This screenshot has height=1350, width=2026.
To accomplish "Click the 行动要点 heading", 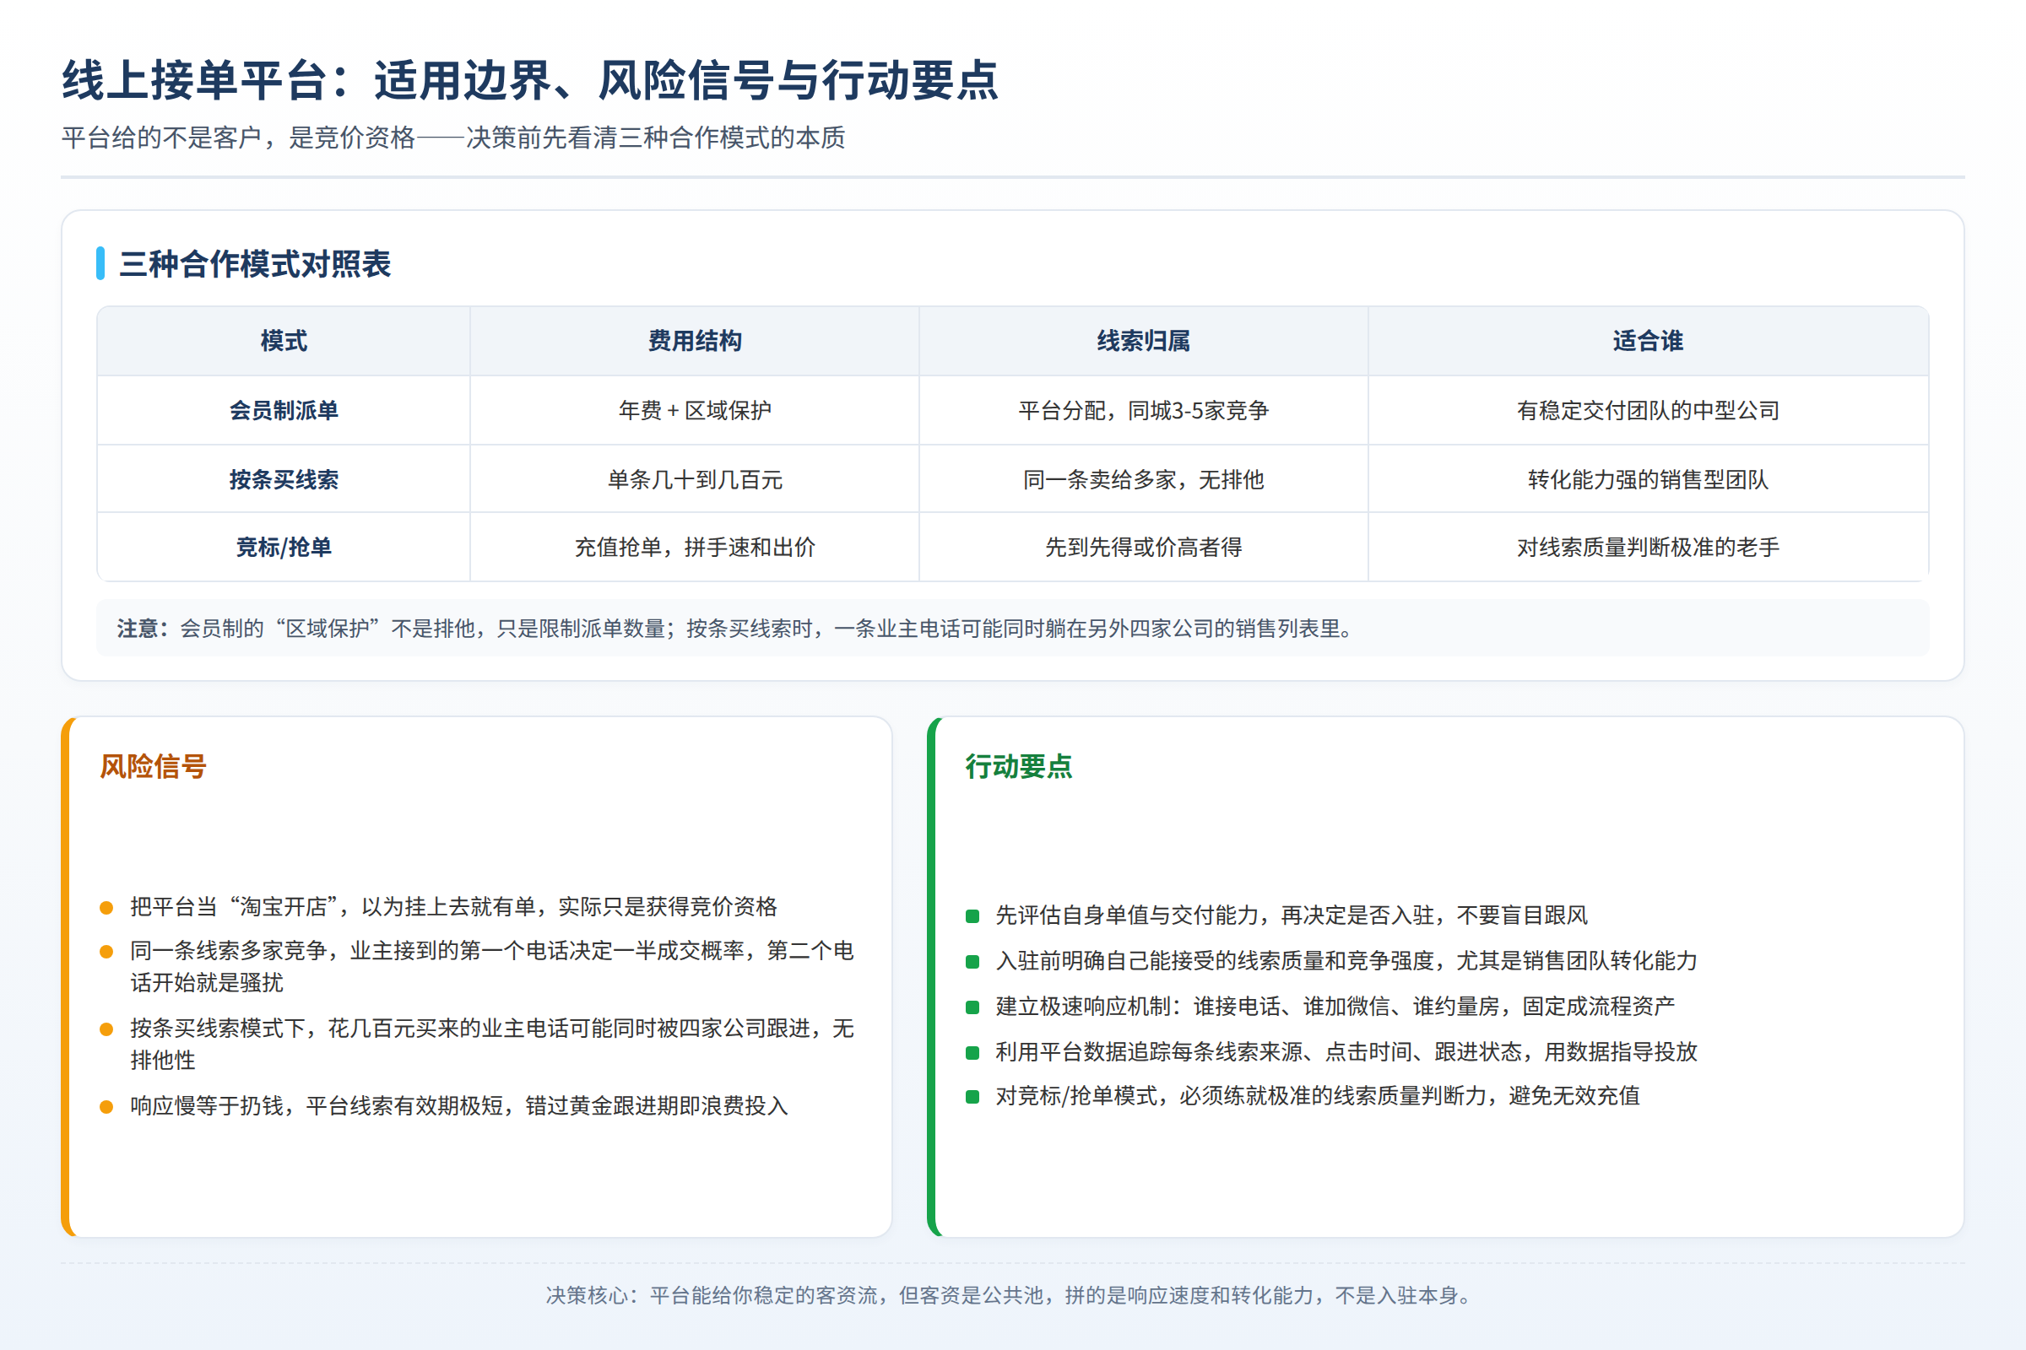I will pos(1018,766).
